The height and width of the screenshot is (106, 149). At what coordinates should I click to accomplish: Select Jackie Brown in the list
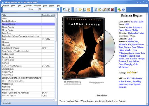tap(28, 69)
